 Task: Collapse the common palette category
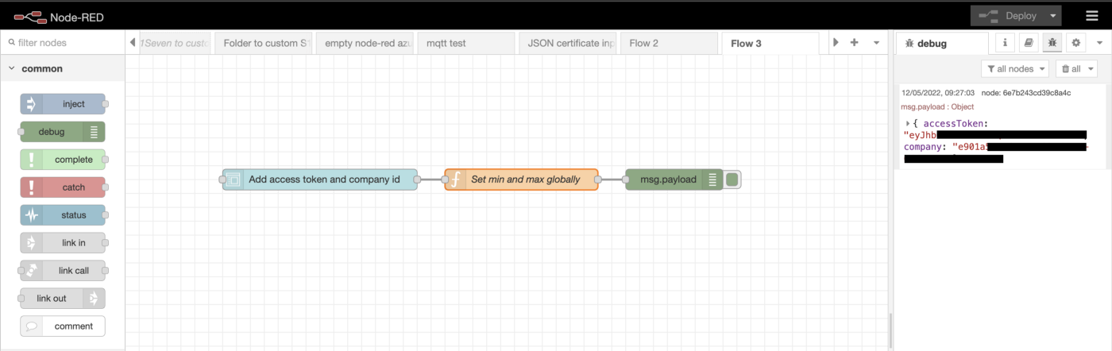(12, 69)
